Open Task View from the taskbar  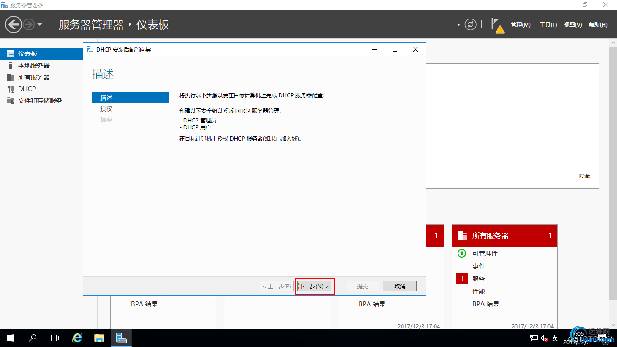click(54, 338)
